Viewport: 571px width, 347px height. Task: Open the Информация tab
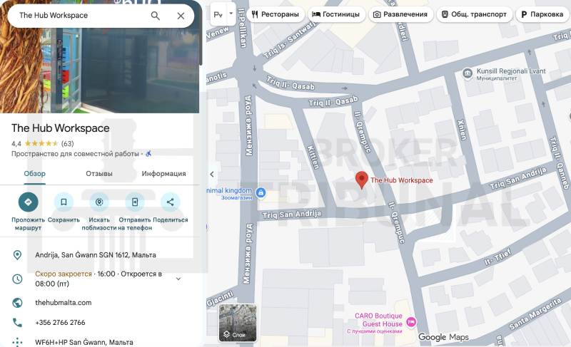tap(163, 174)
